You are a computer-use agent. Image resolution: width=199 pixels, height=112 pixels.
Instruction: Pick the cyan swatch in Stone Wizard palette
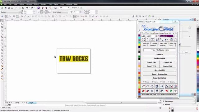[x=139, y=38]
